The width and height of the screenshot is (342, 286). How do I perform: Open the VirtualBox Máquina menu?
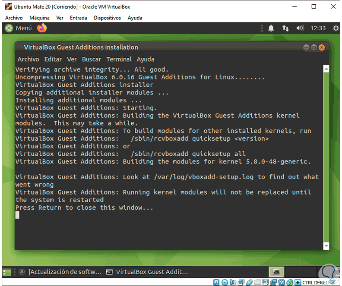click(39, 18)
